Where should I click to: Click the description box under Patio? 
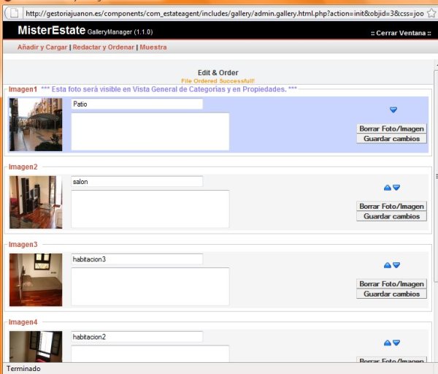pyautogui.click(x=150, y=131)
